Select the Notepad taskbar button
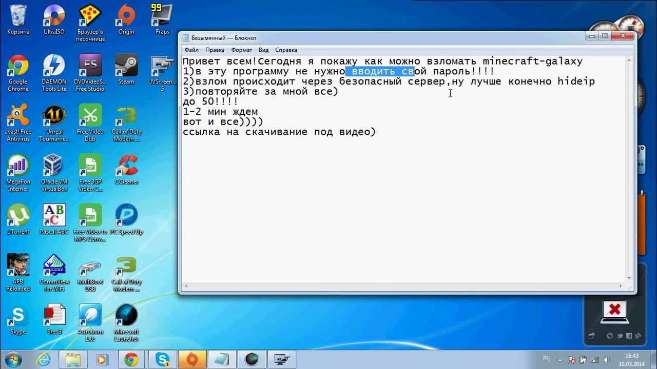 [222, 360]
